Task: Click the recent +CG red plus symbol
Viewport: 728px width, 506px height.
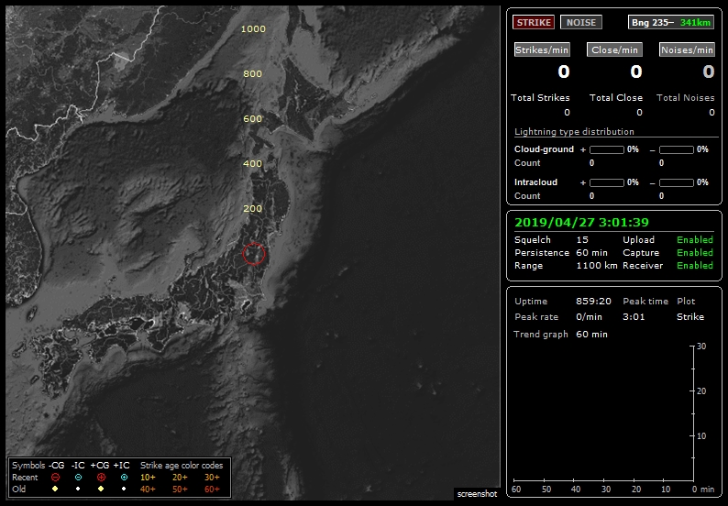Action: 101,478
